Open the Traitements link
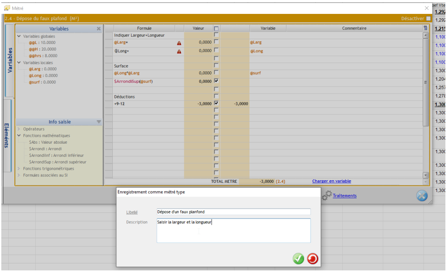The height and width of the screenshot is (273, 448). 344,196
